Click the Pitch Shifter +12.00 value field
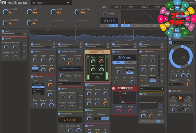Image resolution: width=196 pixels, height=133 pixels. (70, 120)
